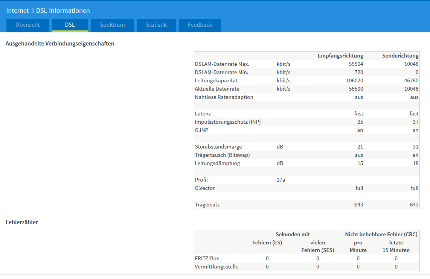Click the pro Minute column header
Screen dimensions: 430x279
tap(358, 246)
